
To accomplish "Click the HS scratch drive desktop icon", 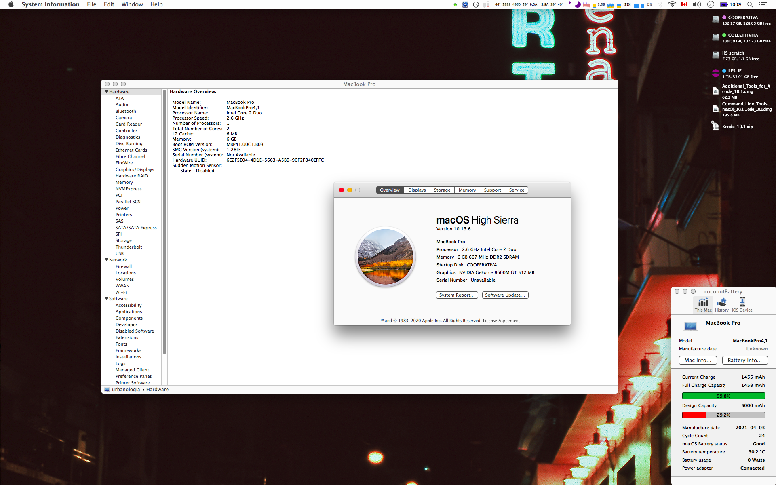I will point(715,55).
